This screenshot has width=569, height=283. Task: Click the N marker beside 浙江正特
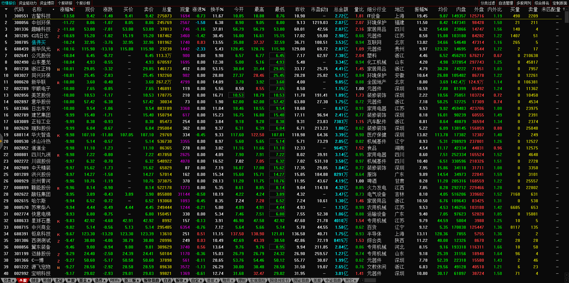point(58,69)
